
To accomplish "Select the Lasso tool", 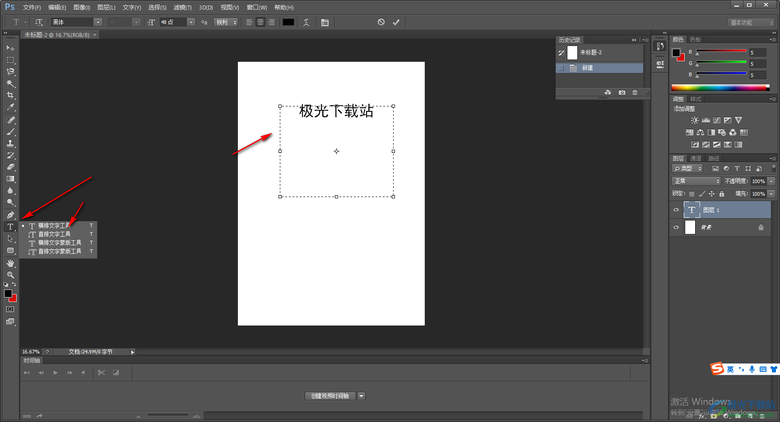I will (10, 71).
